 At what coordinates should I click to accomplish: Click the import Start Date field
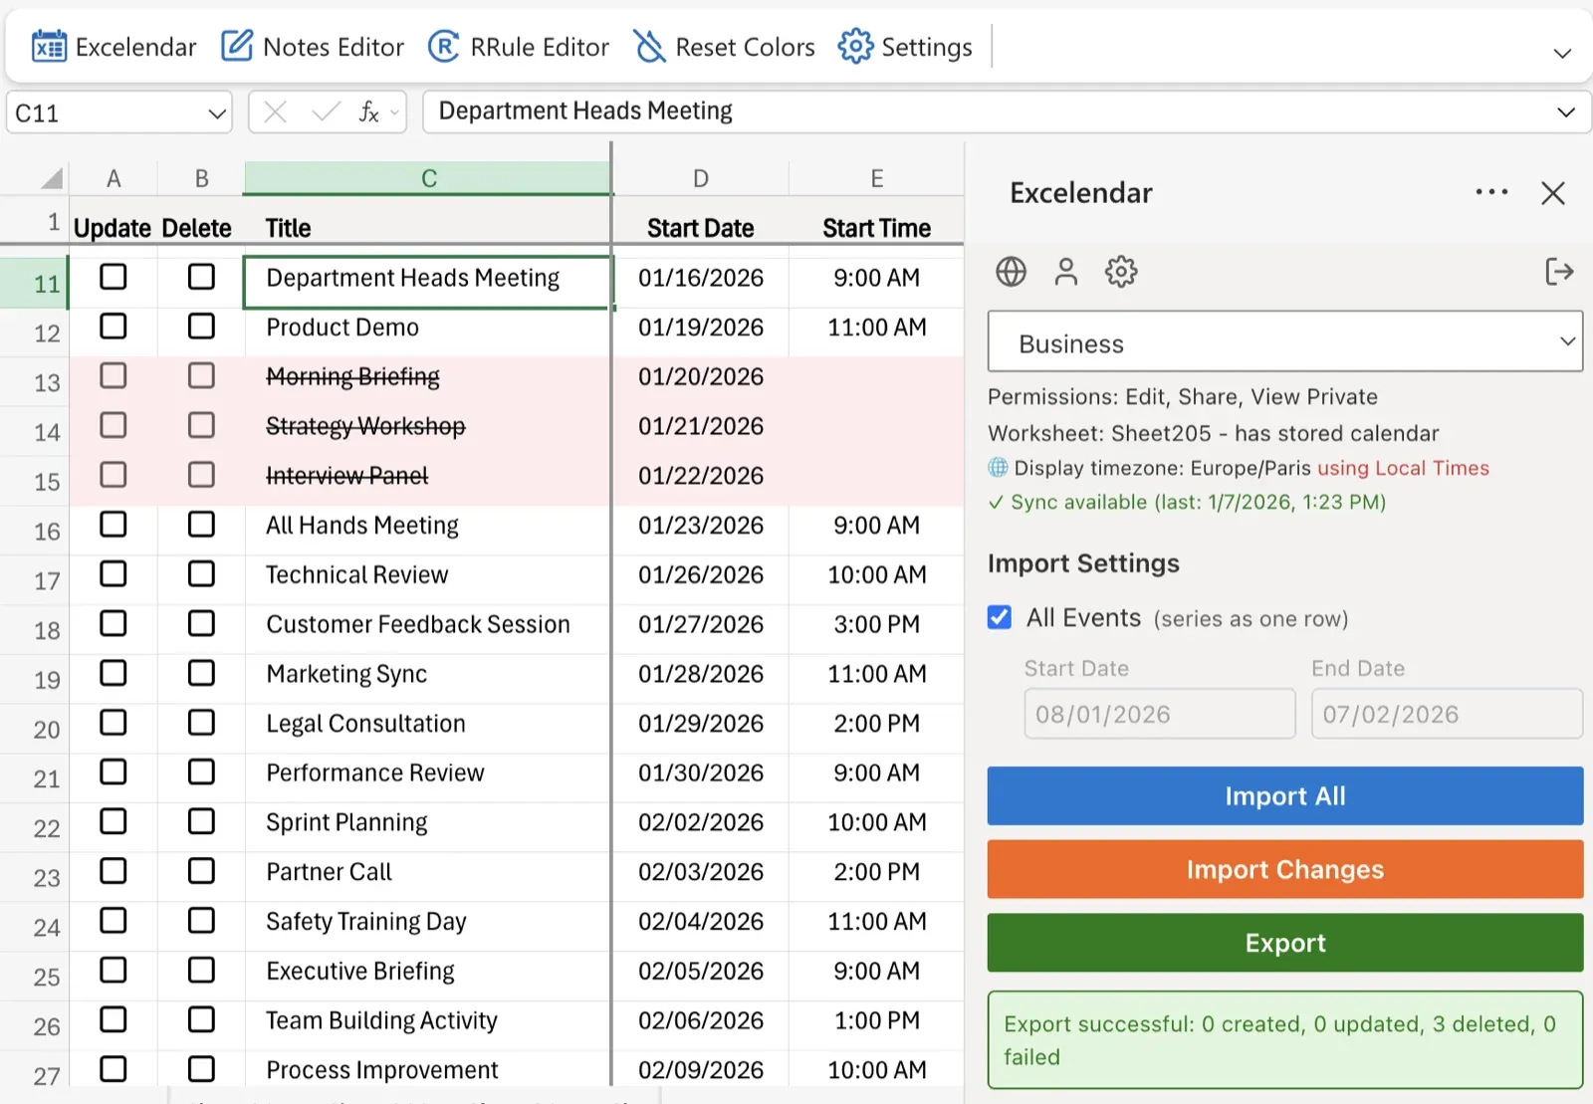1160,714
